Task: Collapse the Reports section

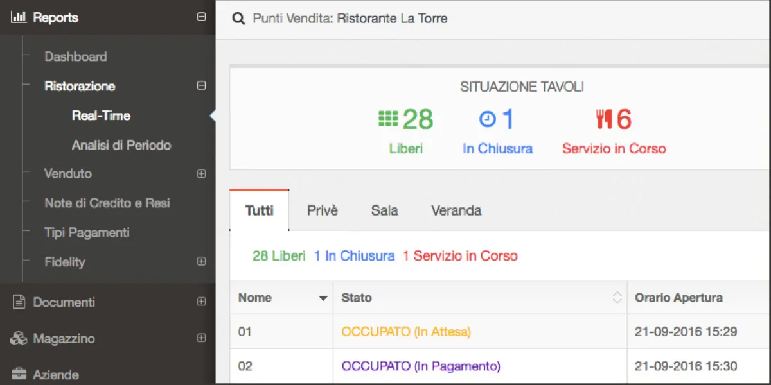Action: (x=201, y=17)
